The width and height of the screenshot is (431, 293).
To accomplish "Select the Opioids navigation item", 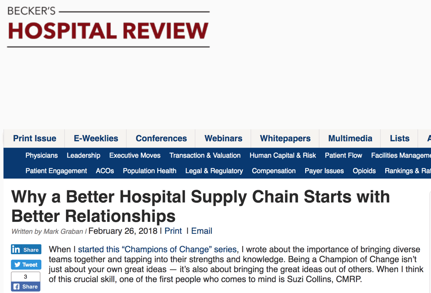I will (364, 171).
